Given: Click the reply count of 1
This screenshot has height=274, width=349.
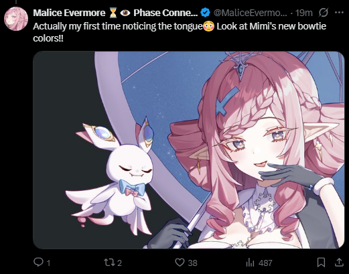Looking at the screenshot, I should click(48, 263).
